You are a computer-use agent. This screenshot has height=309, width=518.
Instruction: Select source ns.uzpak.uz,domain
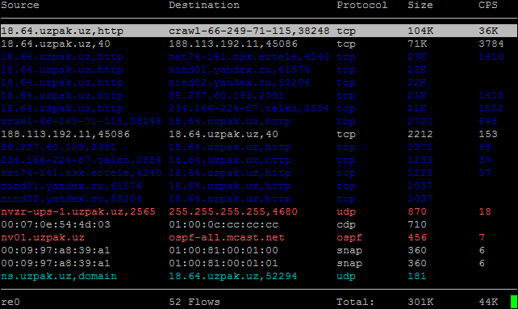pyautogui.click(x=59, y=276)
